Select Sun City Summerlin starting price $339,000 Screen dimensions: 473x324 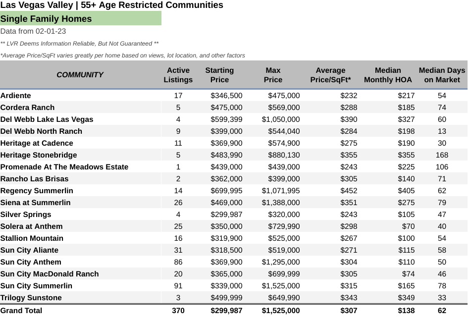(226, 286)
